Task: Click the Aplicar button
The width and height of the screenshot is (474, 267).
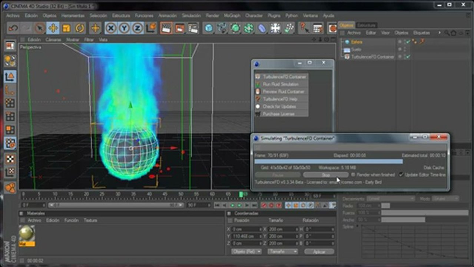Action: coord(319,251)
